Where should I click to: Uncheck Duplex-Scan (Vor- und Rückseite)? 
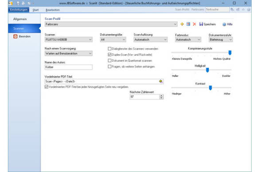click(x=109, y=55)
